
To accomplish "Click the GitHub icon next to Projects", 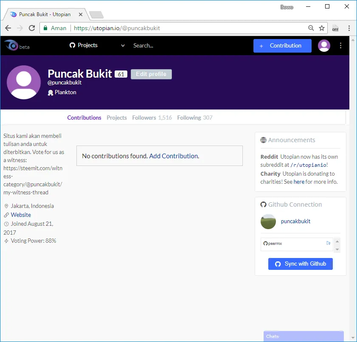I will pyautogui.click(x=73, y=45).
